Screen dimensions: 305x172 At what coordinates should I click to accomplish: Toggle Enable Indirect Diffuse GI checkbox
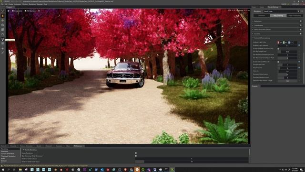(x=278, y=62)
